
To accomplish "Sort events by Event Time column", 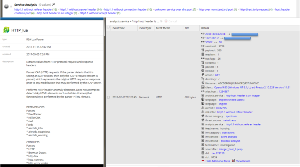I will pyautogui.click(x=118, y=28).
